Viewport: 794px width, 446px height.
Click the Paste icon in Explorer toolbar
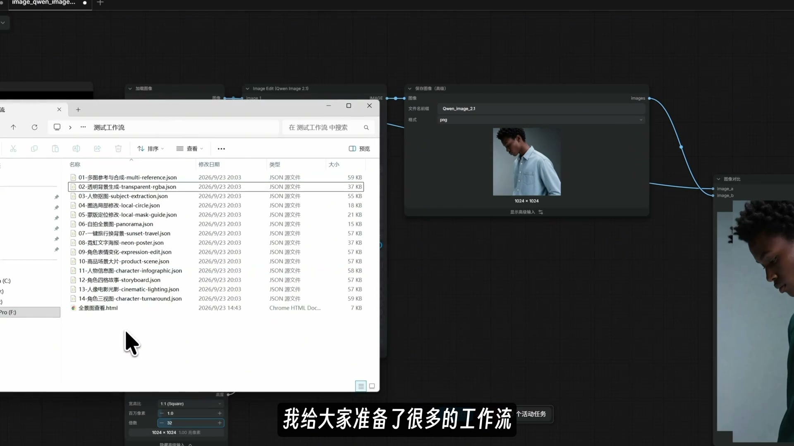(55, 149)
